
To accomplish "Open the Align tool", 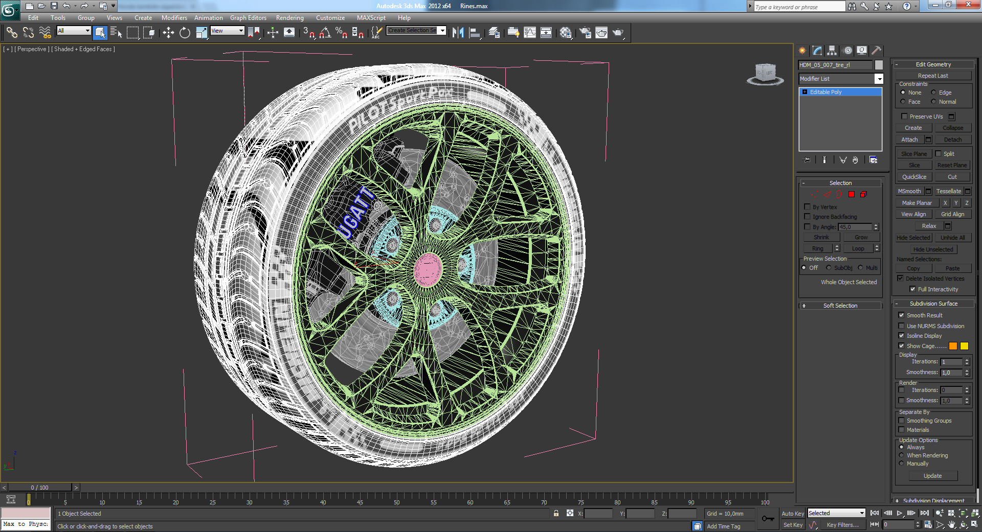I will click(475, 33).
